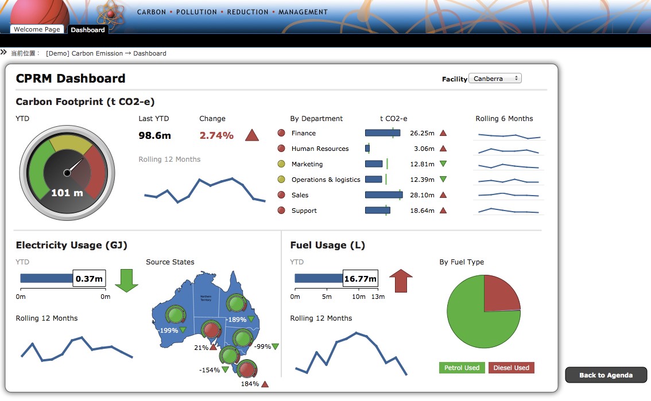Viewport: 651px width, 401px height.
Task: Click the carbon footprint YTD gauge dial
Action: point(67,172)
